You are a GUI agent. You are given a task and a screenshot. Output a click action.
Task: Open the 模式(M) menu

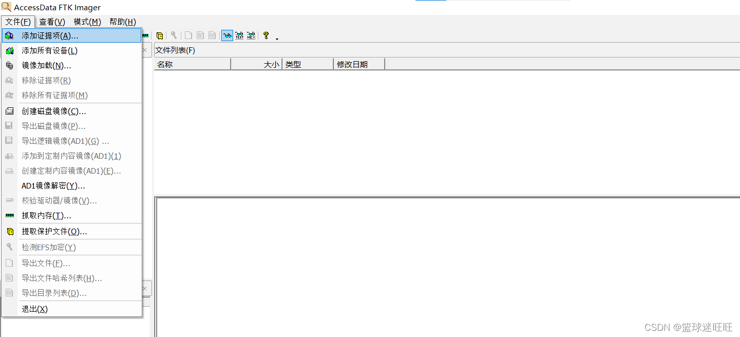(87, 22)
